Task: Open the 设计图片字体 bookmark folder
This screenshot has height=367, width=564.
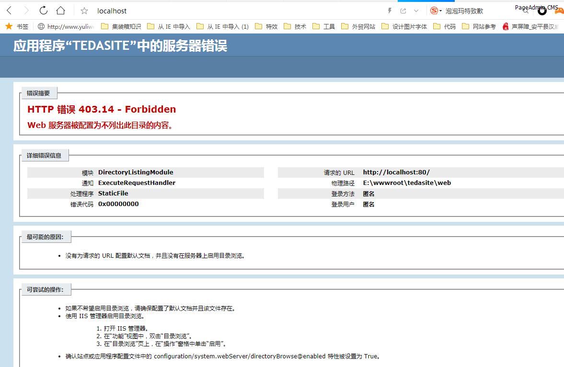Action: 404,26
